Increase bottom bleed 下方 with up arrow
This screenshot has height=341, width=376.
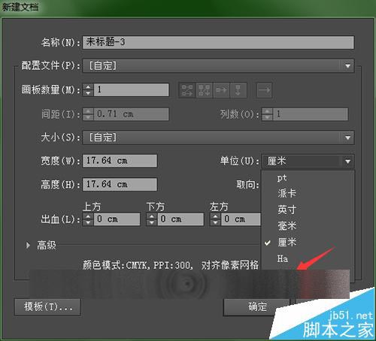pos(152,216)
